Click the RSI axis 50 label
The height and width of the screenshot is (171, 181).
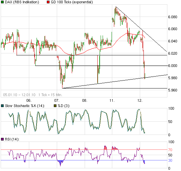pyautogui.click(x=170, y=155)
